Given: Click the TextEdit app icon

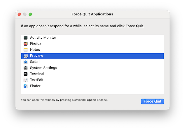Looking at the screenshot, I should tap(26, 80).
